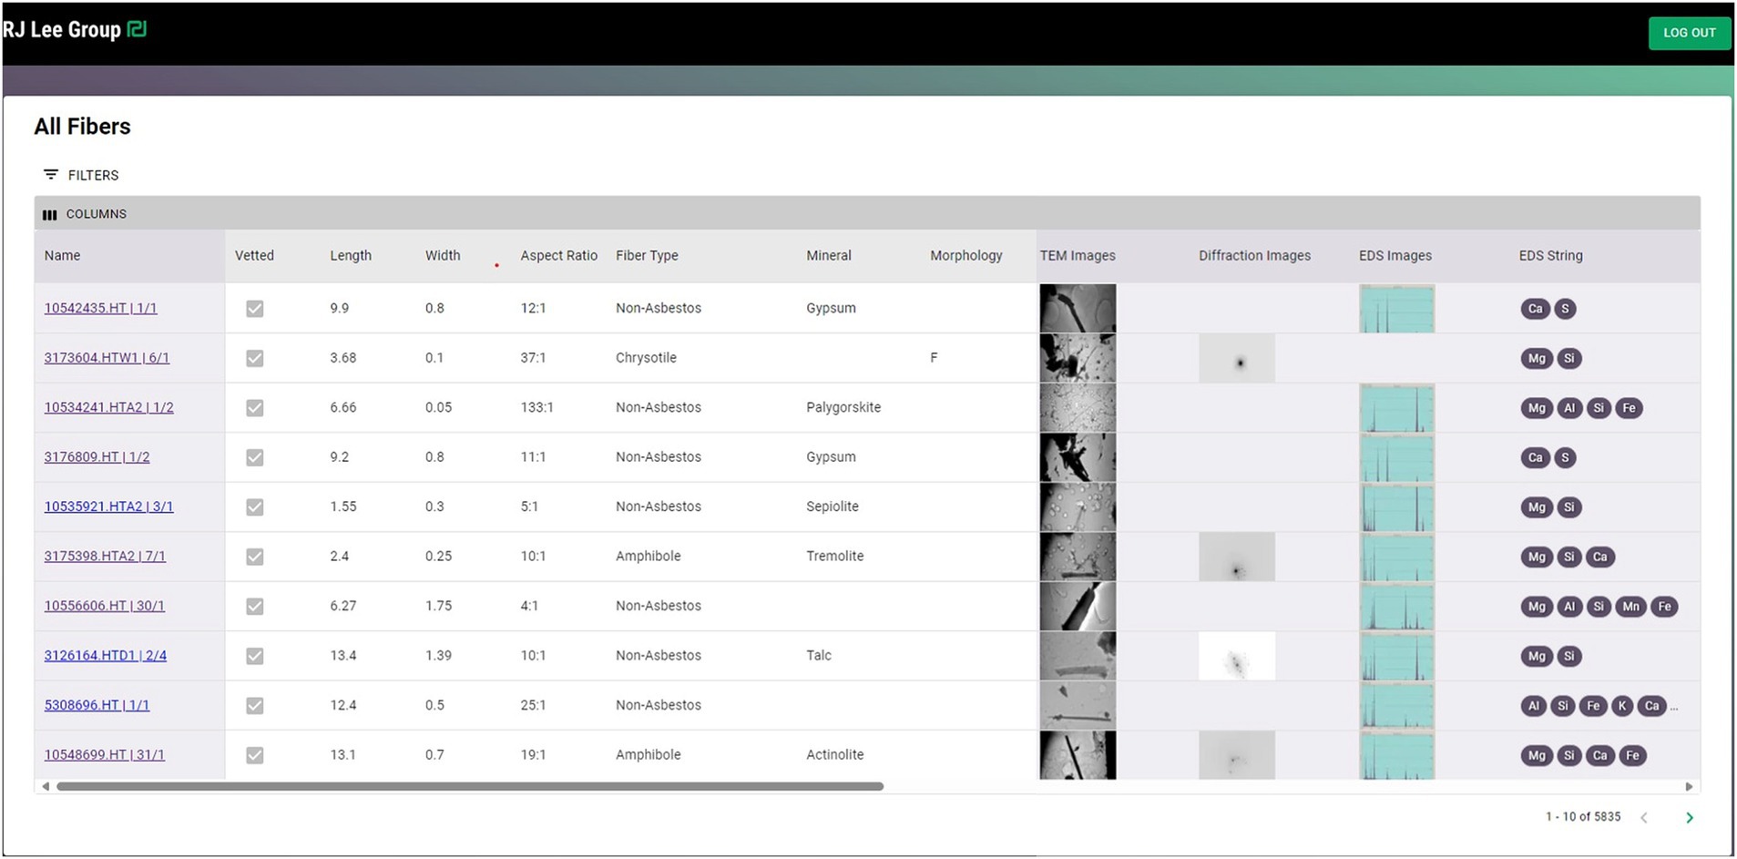Sort by the EDS String column header

pyautogui.click(x=1550, y=255)
